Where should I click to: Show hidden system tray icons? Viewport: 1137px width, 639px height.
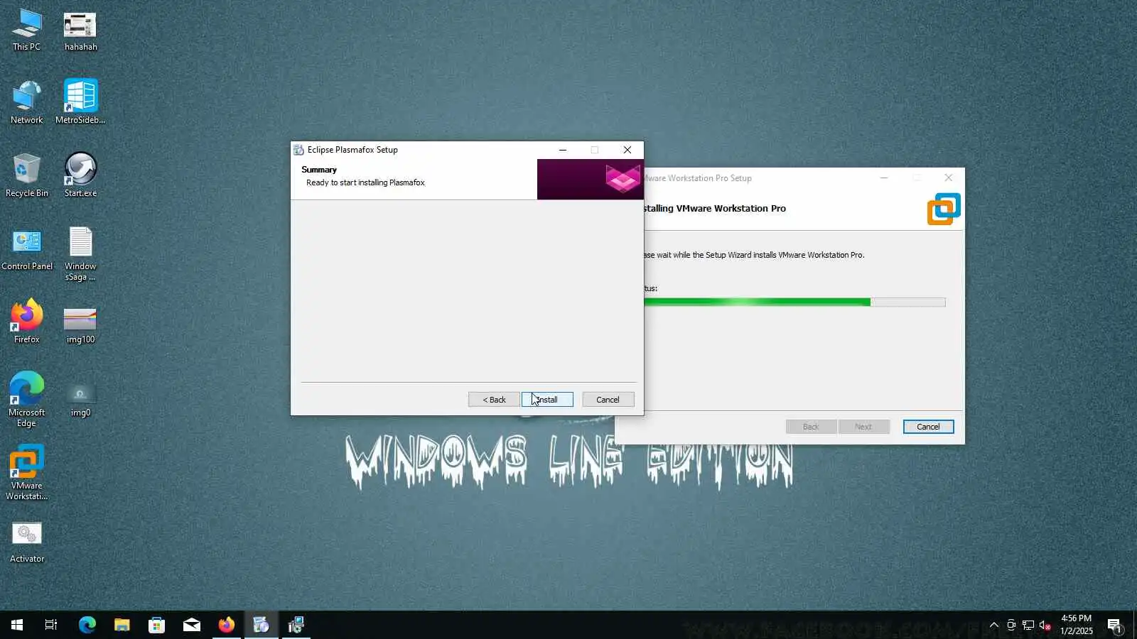[993, 625]
